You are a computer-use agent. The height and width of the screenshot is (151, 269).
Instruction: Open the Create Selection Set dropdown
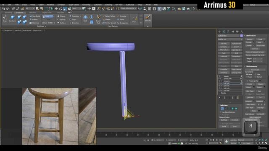point(128,8)
